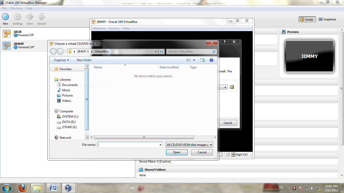Screen dimensions: 344x193
Task: Click the New machine icon in VirtualBox Manager
Action: point(6,19)
